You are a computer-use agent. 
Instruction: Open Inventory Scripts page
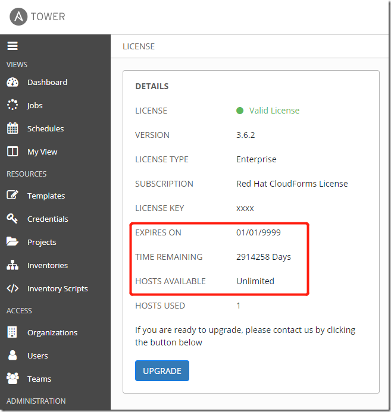(58, 288)
